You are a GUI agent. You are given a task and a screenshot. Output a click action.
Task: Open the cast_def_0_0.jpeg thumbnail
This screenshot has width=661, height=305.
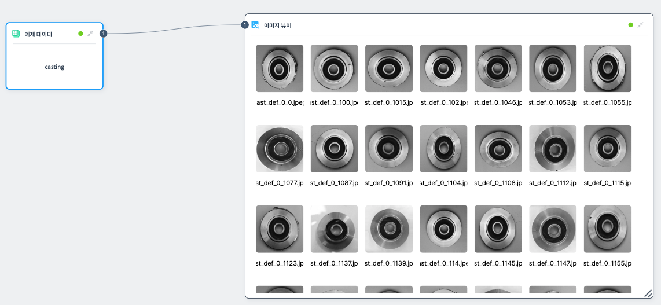[x=280, y=68]
